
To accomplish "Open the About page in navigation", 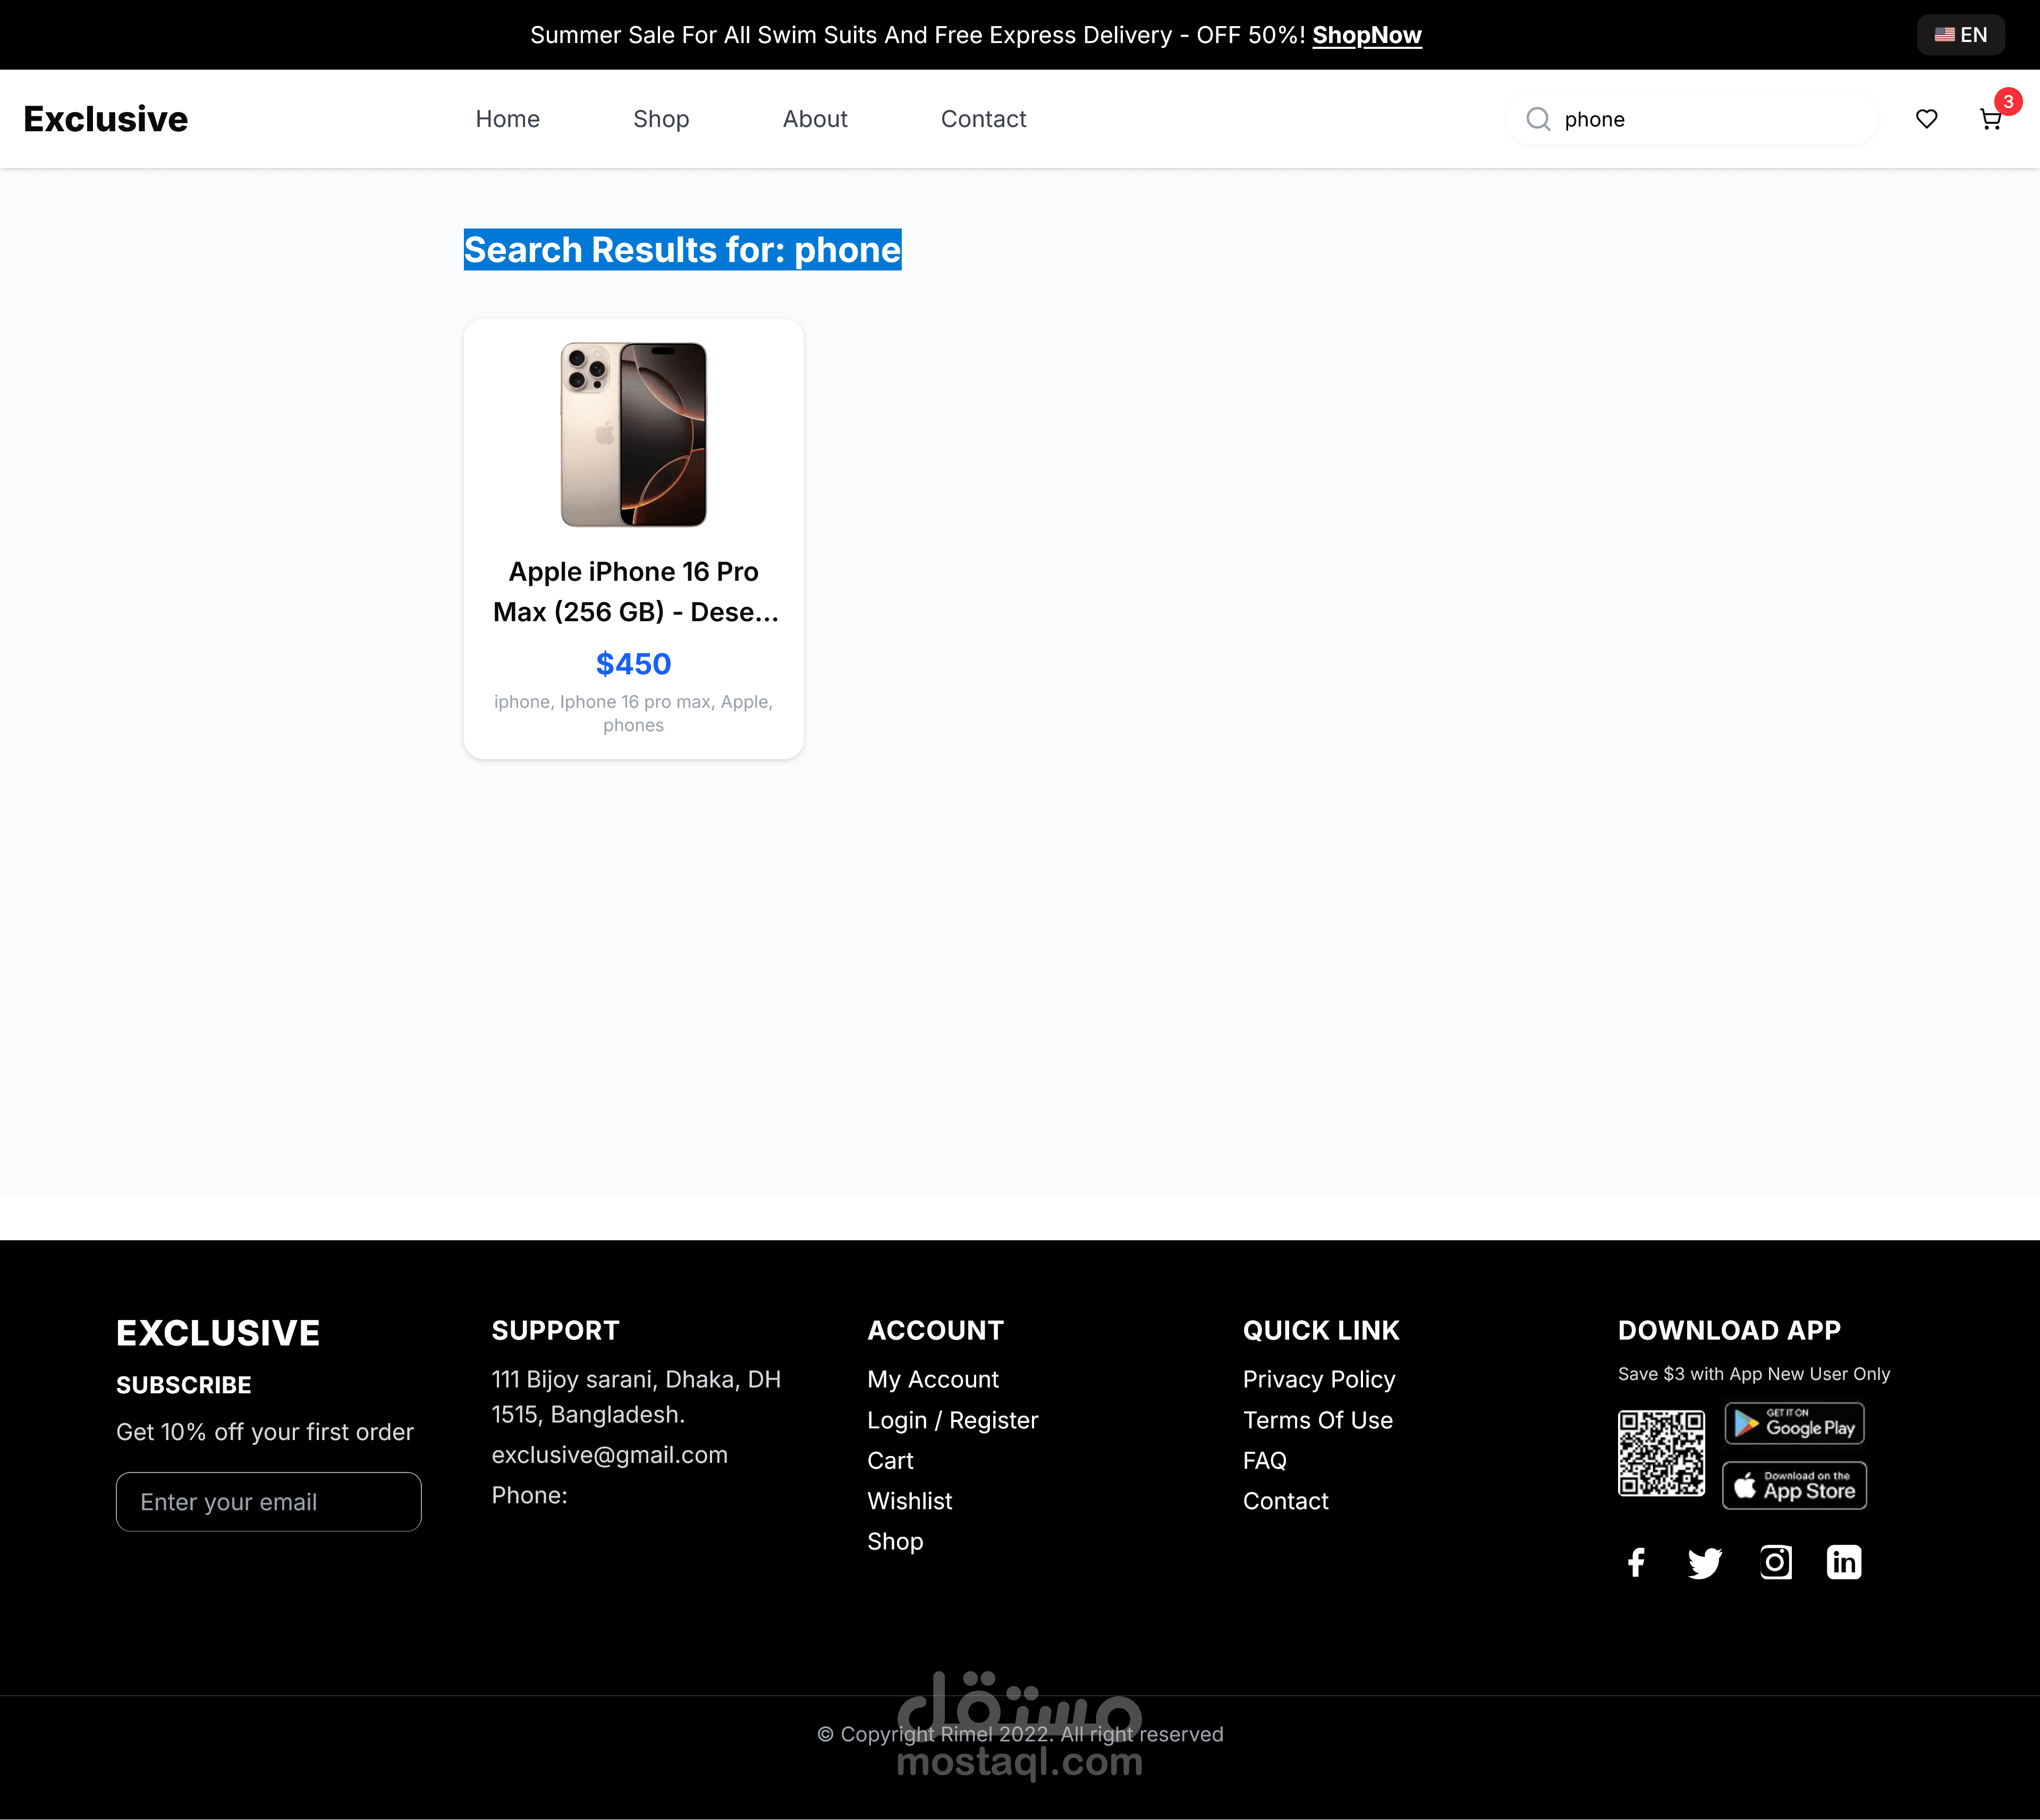I will point(814,119).
